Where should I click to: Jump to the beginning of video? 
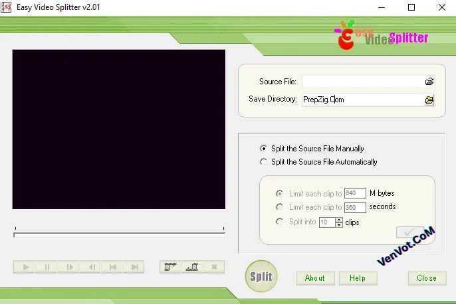point(112,267)
